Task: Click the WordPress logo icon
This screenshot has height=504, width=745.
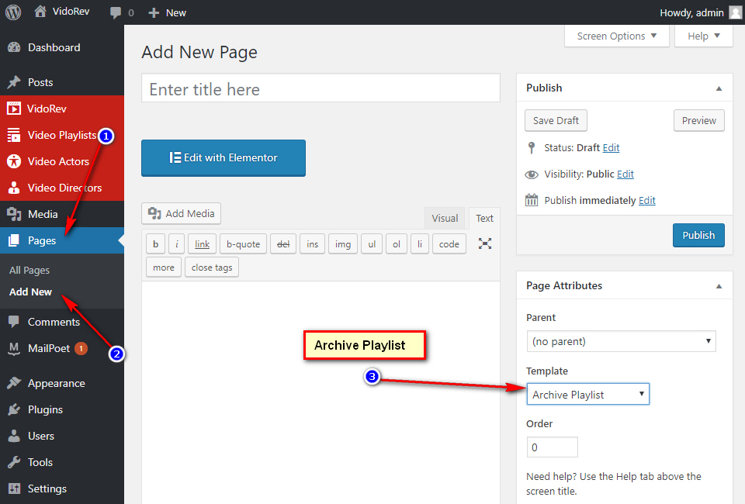Action: pyautogui.click(x=13, y=12)
